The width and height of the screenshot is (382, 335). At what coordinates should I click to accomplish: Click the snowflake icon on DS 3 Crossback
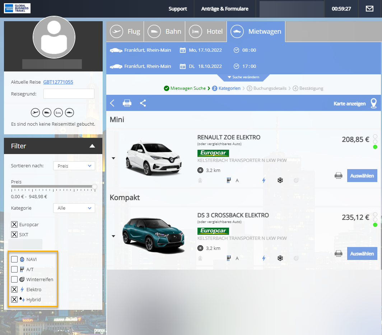coord(280,258)
